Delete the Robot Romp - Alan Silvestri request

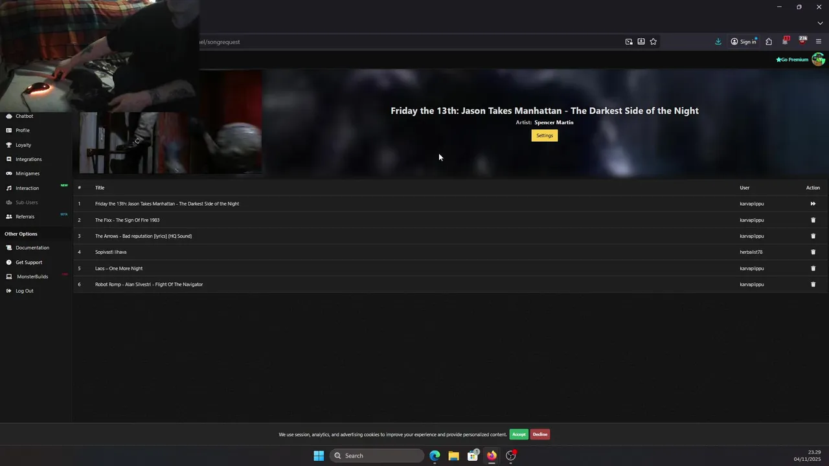[813, 285]
